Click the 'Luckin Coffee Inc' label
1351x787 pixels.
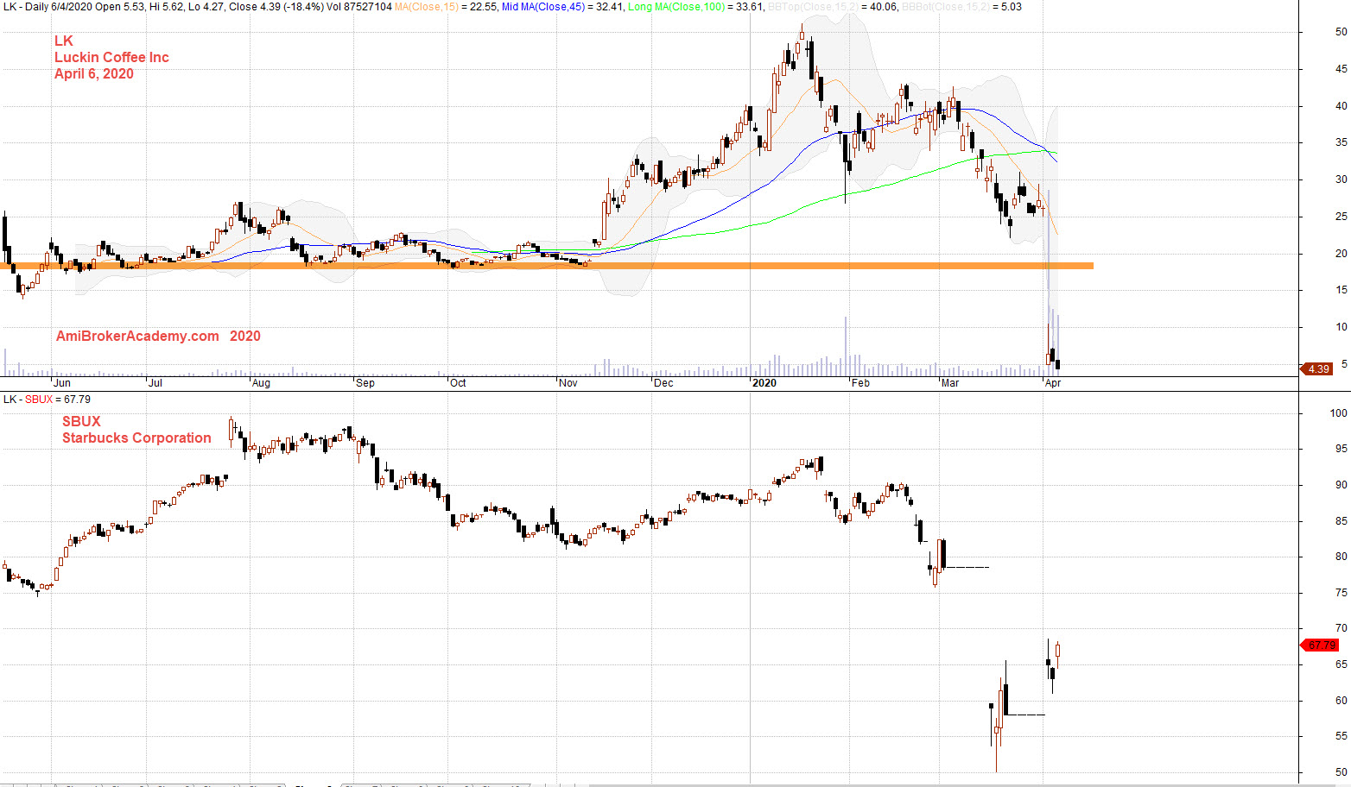[x=111, y=57]
